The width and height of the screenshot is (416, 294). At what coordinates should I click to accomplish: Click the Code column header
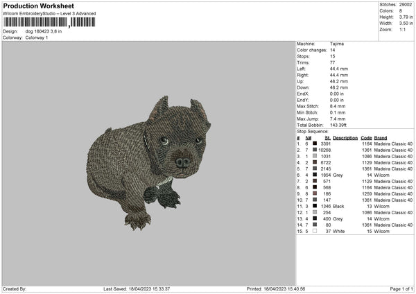pos(367,137)
